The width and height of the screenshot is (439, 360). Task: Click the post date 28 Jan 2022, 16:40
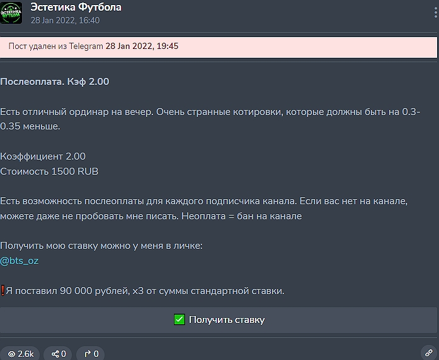(65, 20)
